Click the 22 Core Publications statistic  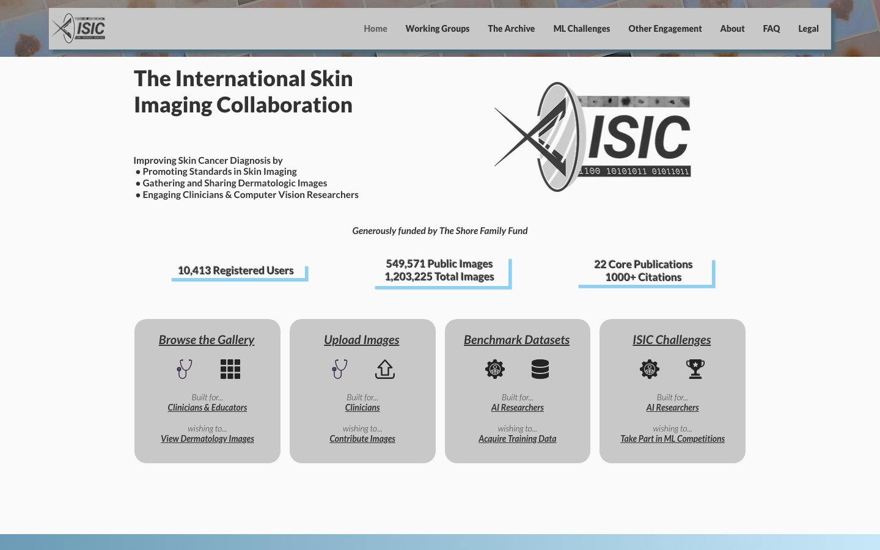point(643,265)
